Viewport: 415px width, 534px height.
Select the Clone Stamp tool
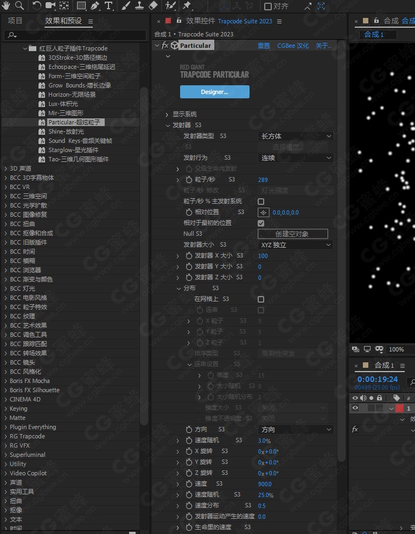tap(139, 5)
